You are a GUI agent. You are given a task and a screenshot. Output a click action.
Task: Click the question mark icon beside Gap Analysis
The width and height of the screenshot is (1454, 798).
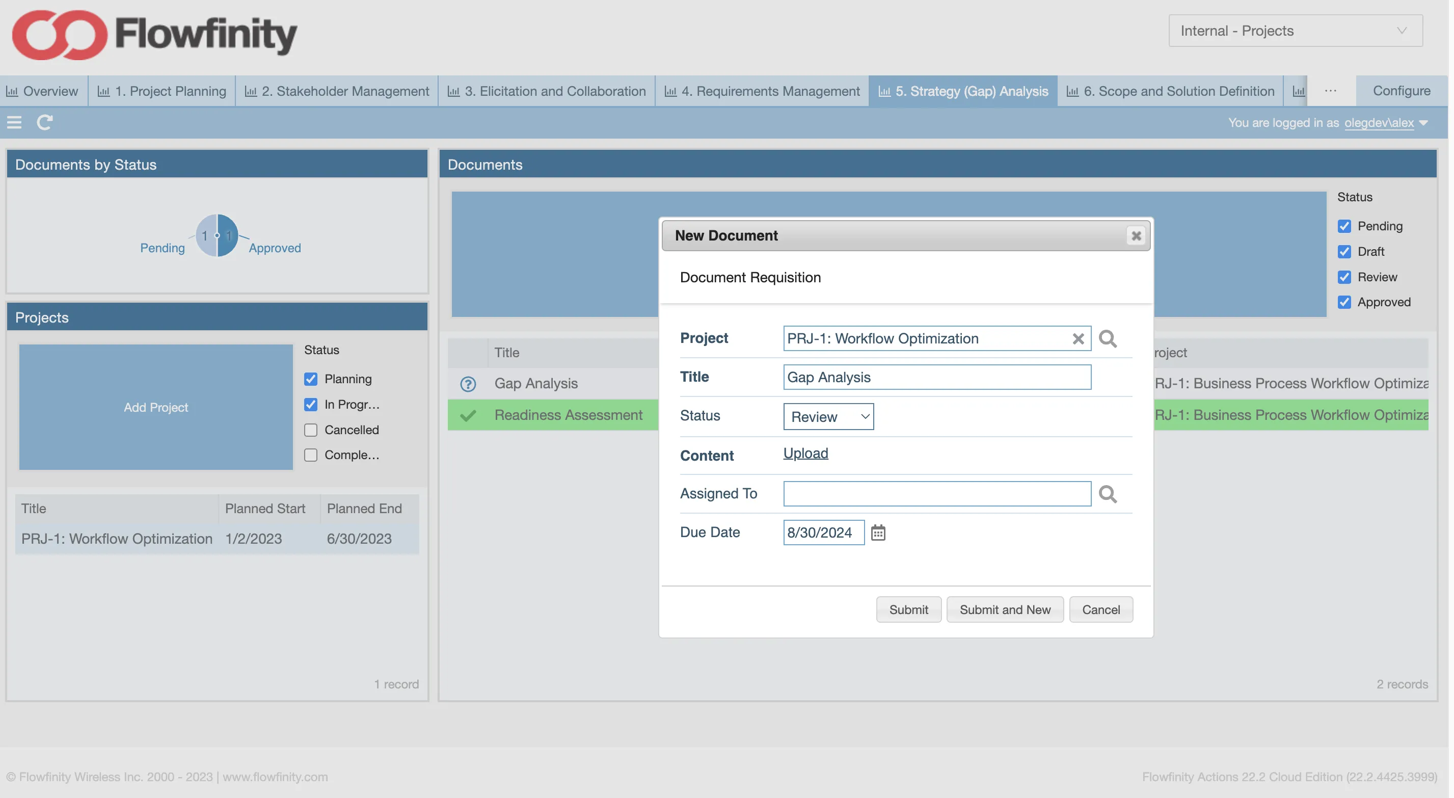tap(468, 384)
